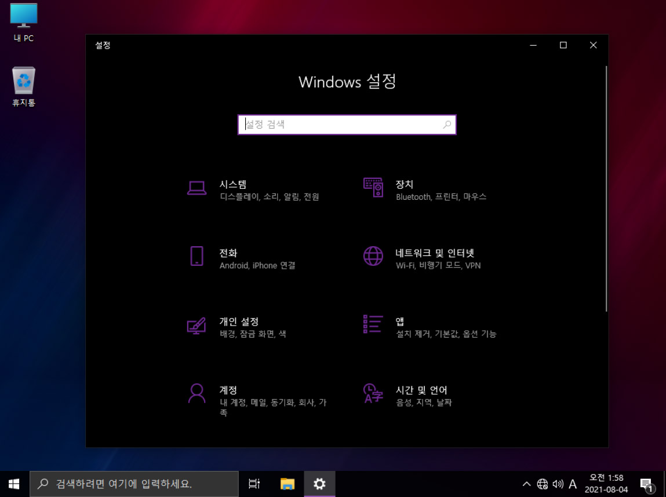
Task: Open the 네트워크 및 인터넷 globe icon
Action: tap(373, 256)
